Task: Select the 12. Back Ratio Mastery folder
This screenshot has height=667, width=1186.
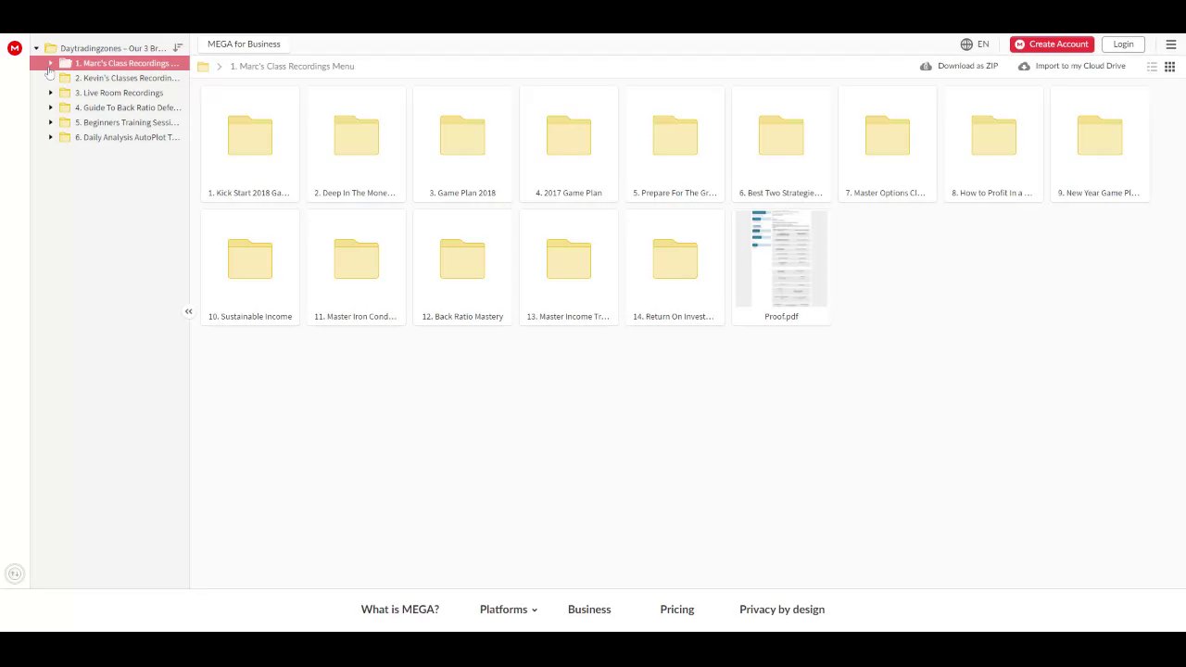Action: 462,267
